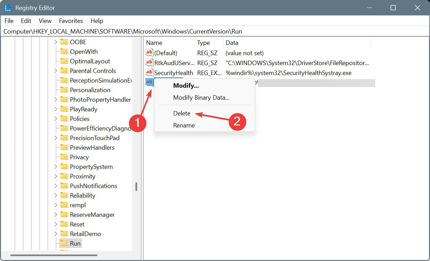Click the RtkAudUServ string value icon

tap(150, 63)
